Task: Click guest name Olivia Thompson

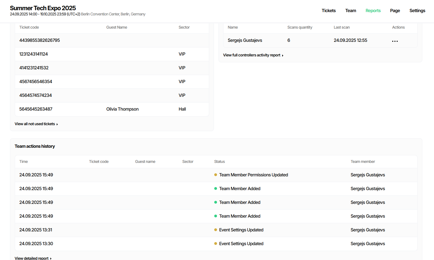Action: coord(122,109)
